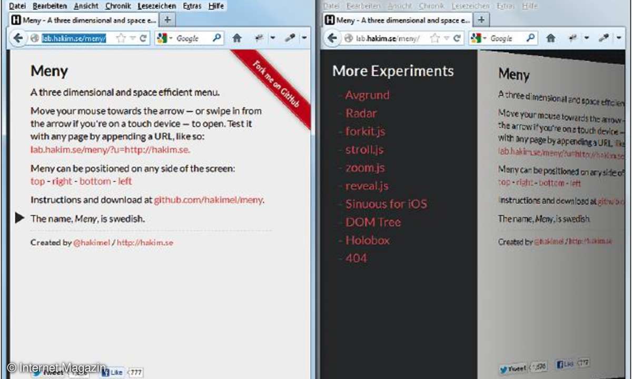This screenshot has width=632, height=379.
Task: Open the Google search engine picker in the right window
Action: point(479,38)
